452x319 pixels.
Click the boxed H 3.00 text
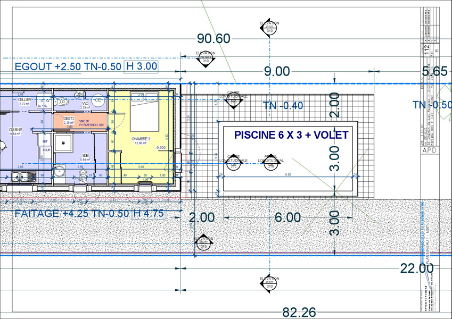click(141, 66)
